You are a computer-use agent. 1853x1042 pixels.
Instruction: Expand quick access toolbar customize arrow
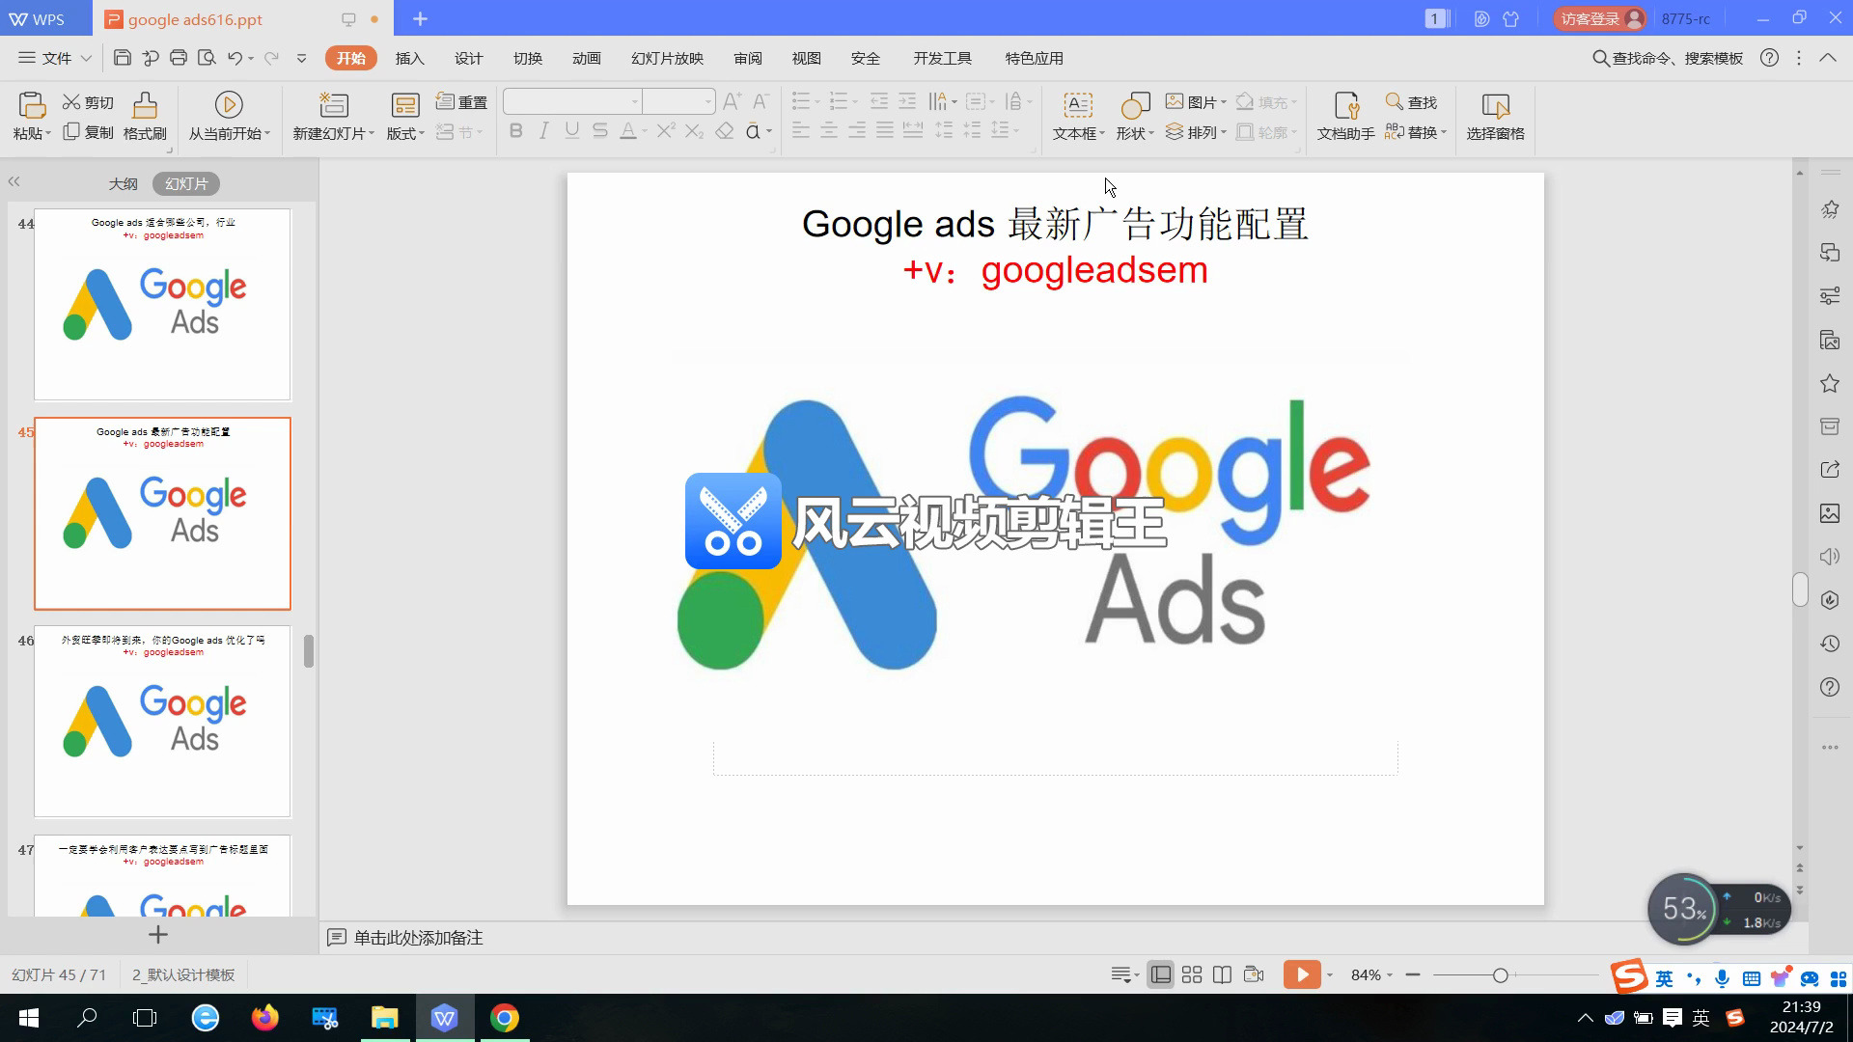pos(301,58)
